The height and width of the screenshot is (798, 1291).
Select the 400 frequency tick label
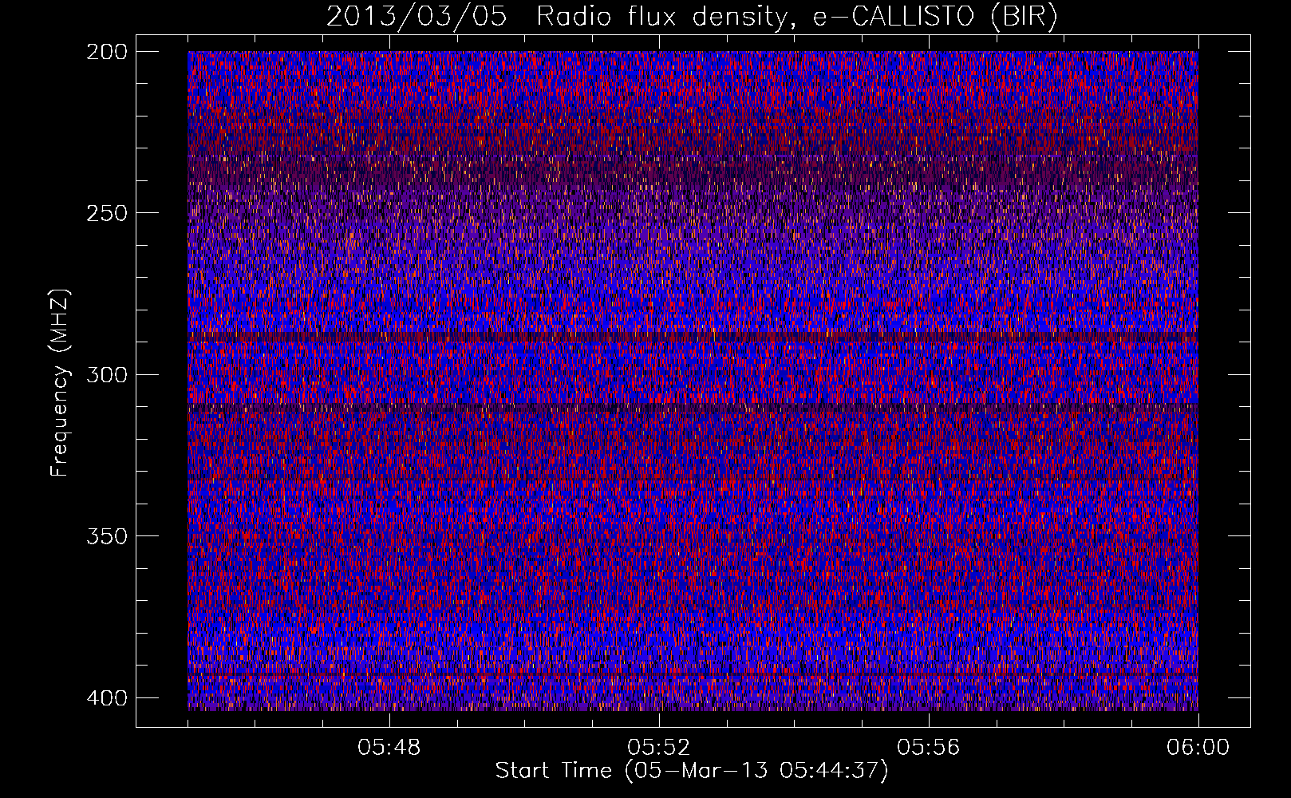[106, 698]
